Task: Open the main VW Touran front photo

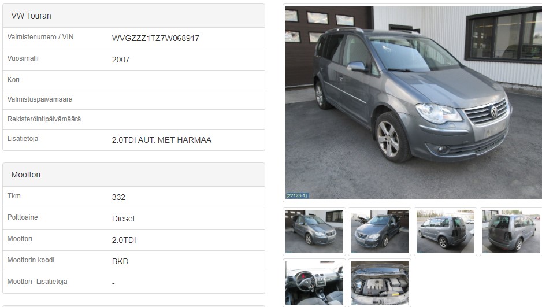Action: coord(413,103)
